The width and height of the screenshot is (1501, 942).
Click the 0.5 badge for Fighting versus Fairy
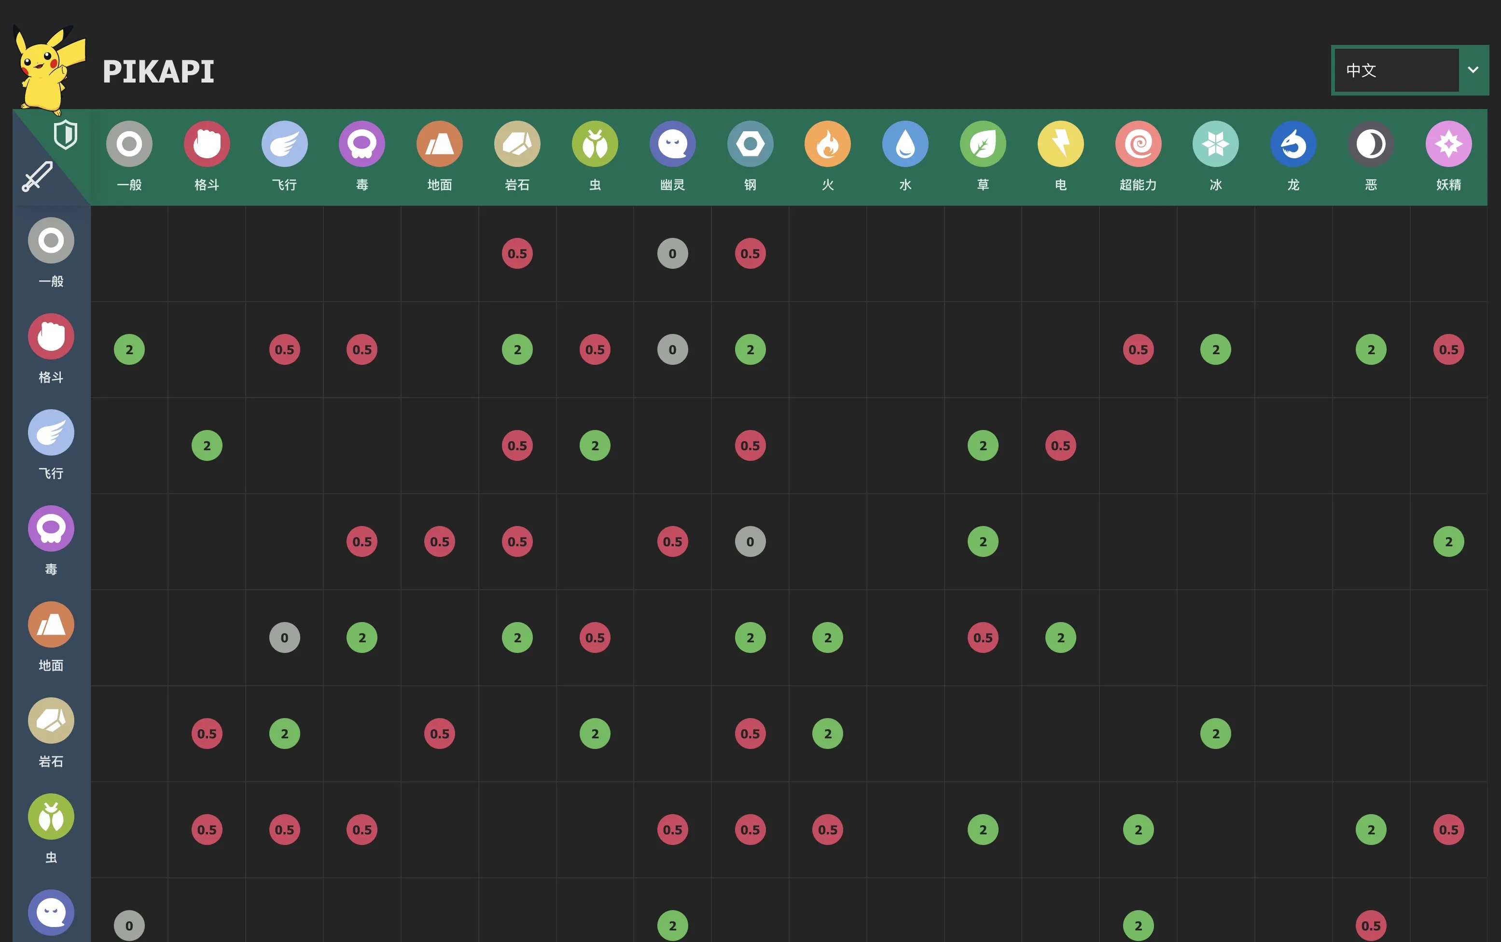[1449, 349]
